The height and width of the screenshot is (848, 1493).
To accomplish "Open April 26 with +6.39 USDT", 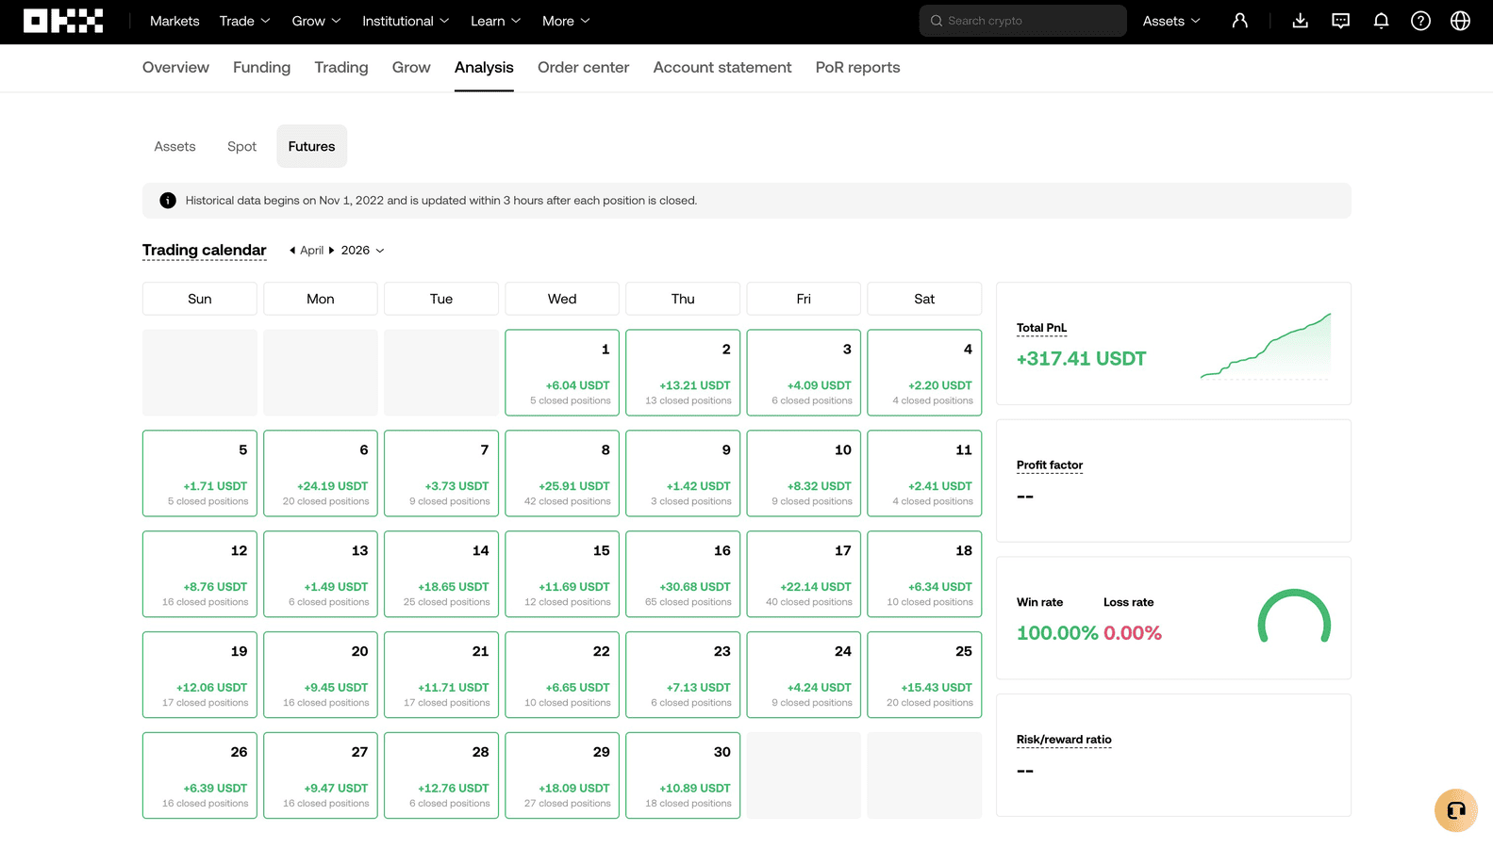I will click(200, 775).
